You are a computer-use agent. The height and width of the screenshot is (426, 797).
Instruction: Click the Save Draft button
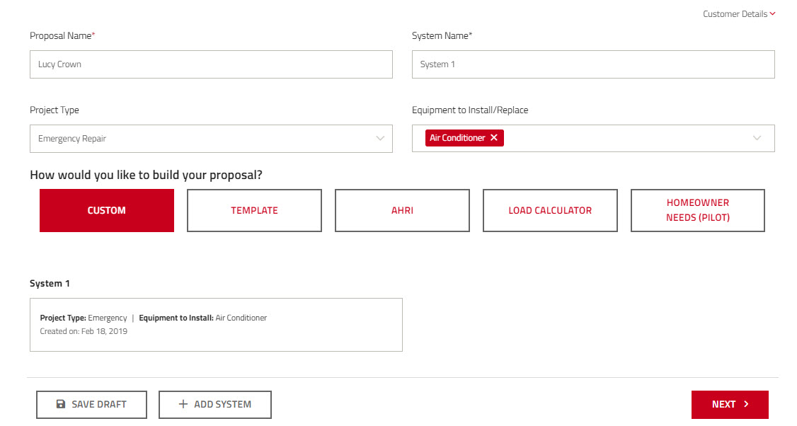point(91,404)
